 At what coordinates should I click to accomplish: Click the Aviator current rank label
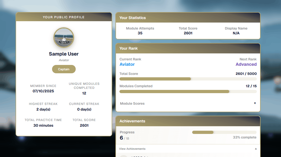point(127,64)
